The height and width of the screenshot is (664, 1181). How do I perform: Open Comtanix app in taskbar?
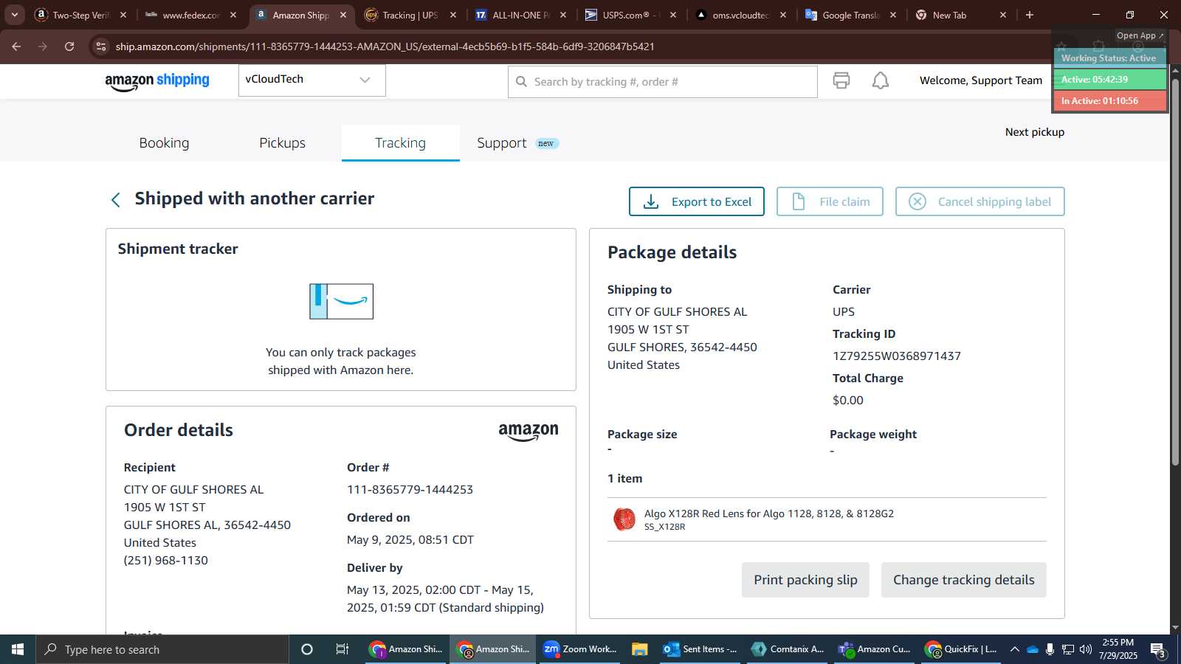pos(788,649)
